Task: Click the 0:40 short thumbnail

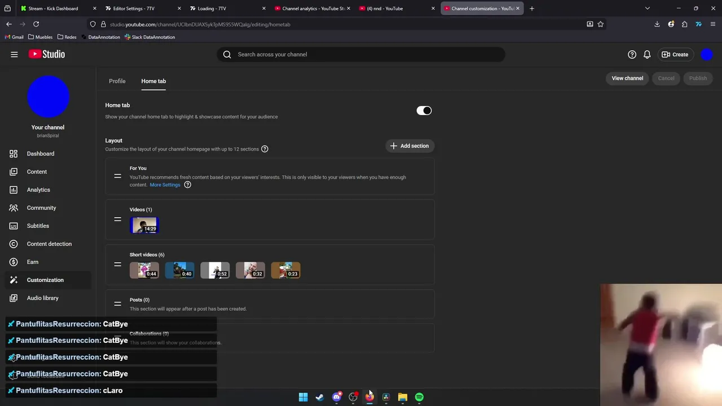Action: pyautogui.click(x=180, y=270)
